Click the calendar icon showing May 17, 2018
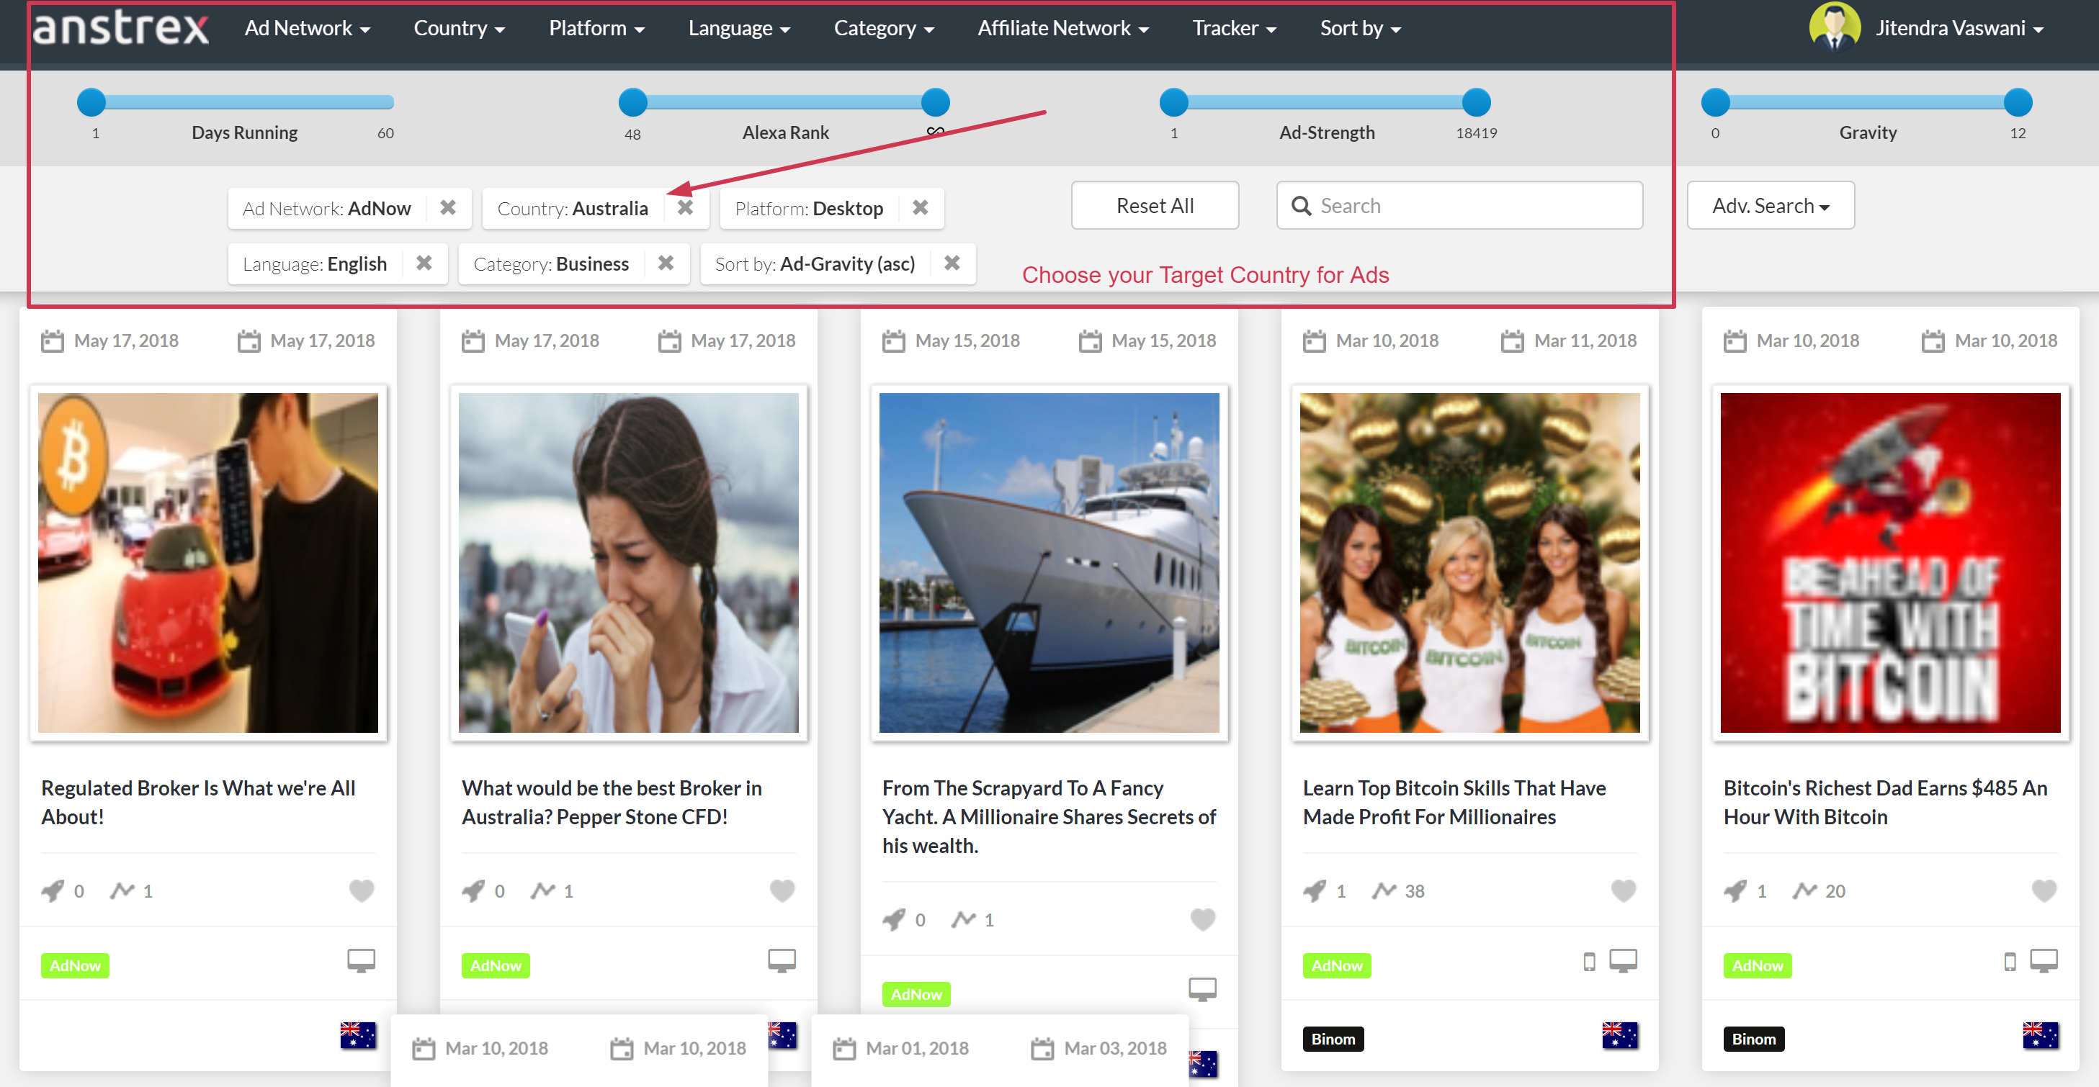The image size is (2099, 1087). [51, 340]
